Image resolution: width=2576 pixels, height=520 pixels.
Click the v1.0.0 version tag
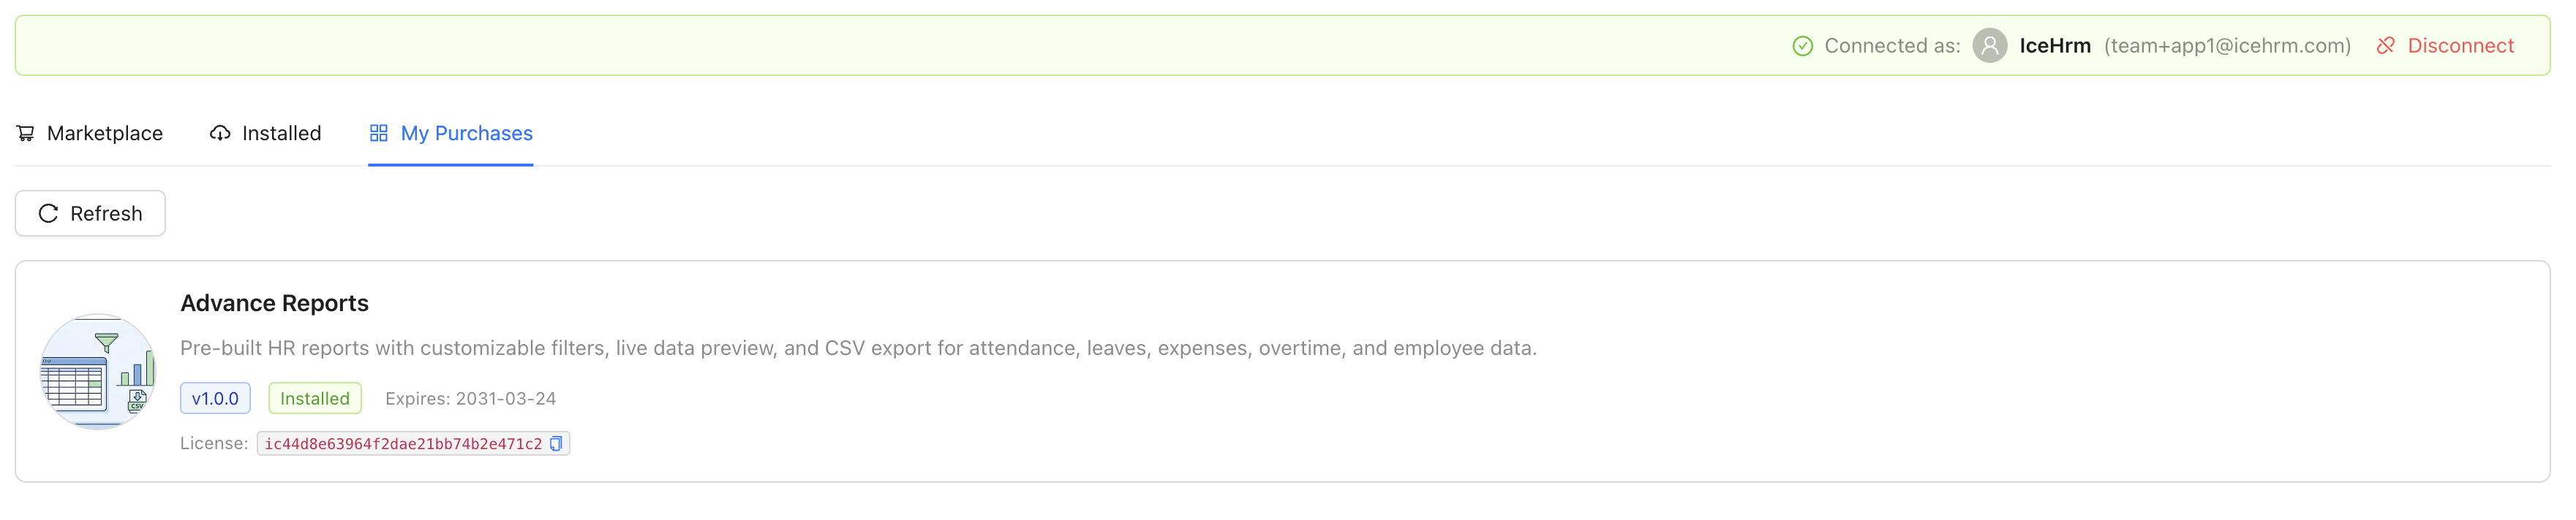pos(215,398)
